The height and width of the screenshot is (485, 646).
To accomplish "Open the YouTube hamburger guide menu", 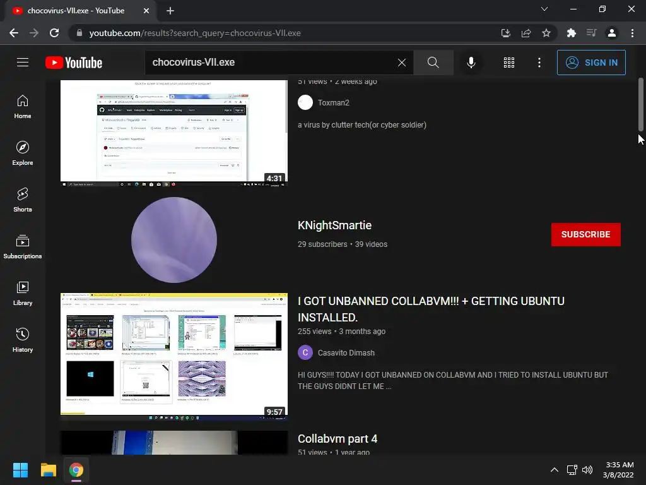I will point(23,63).
